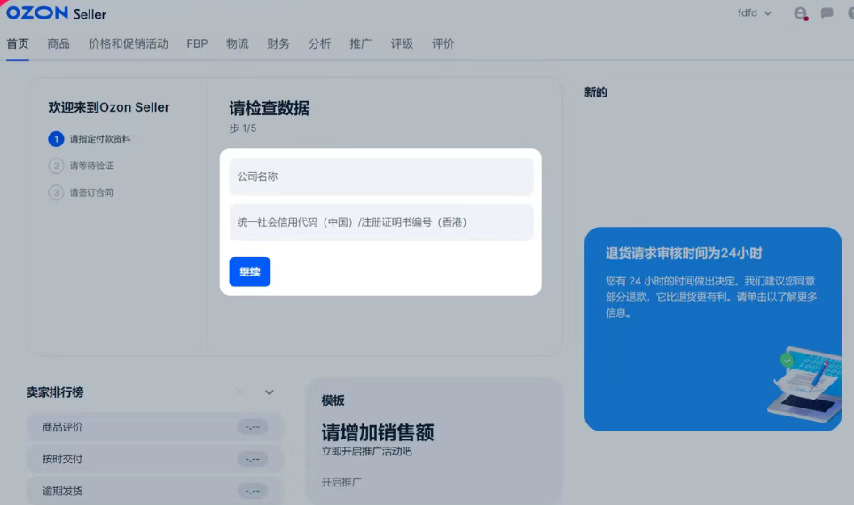Expand the fdfd account dropdown
Viewport: 854px width, 505px height.
pos(755,13)
